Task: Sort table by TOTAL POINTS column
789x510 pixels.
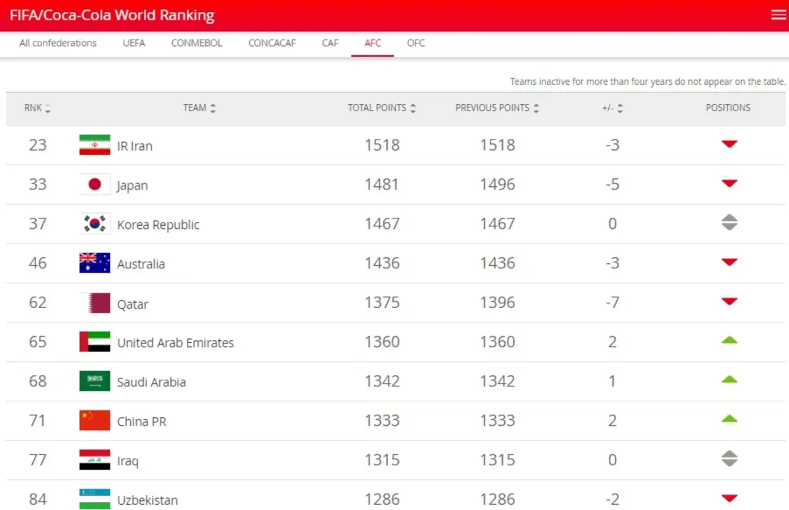Action: coord(382,108)
